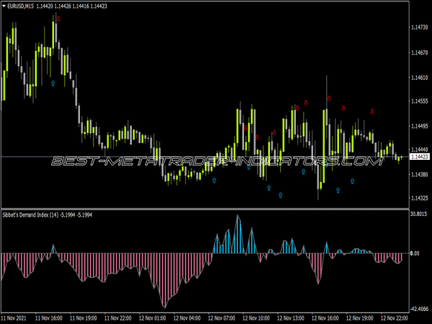
Task: Click price scale label 1.14610
Action: (x=420, y=78)
